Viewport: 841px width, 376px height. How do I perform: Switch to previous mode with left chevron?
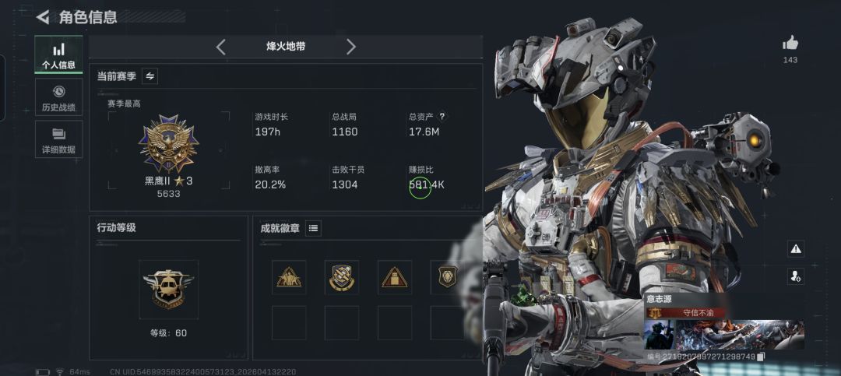click(x=220, y=47)
